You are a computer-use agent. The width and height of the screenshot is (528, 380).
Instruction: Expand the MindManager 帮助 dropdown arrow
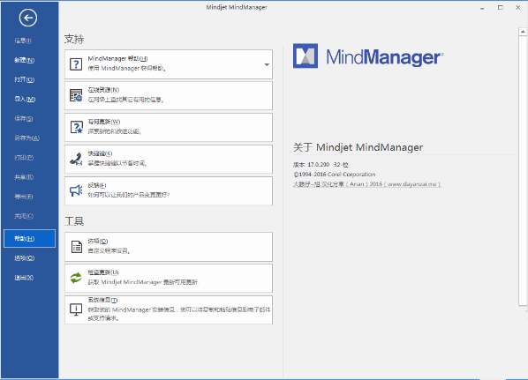(267, 64)
